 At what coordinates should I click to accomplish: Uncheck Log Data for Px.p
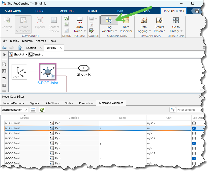(194, 128)
